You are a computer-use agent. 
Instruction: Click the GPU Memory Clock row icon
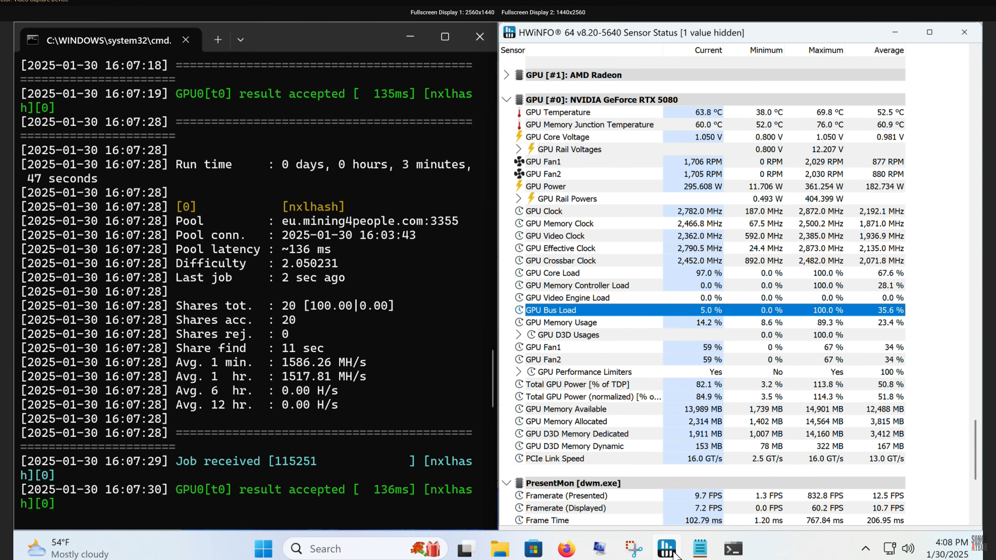[519, 223]
